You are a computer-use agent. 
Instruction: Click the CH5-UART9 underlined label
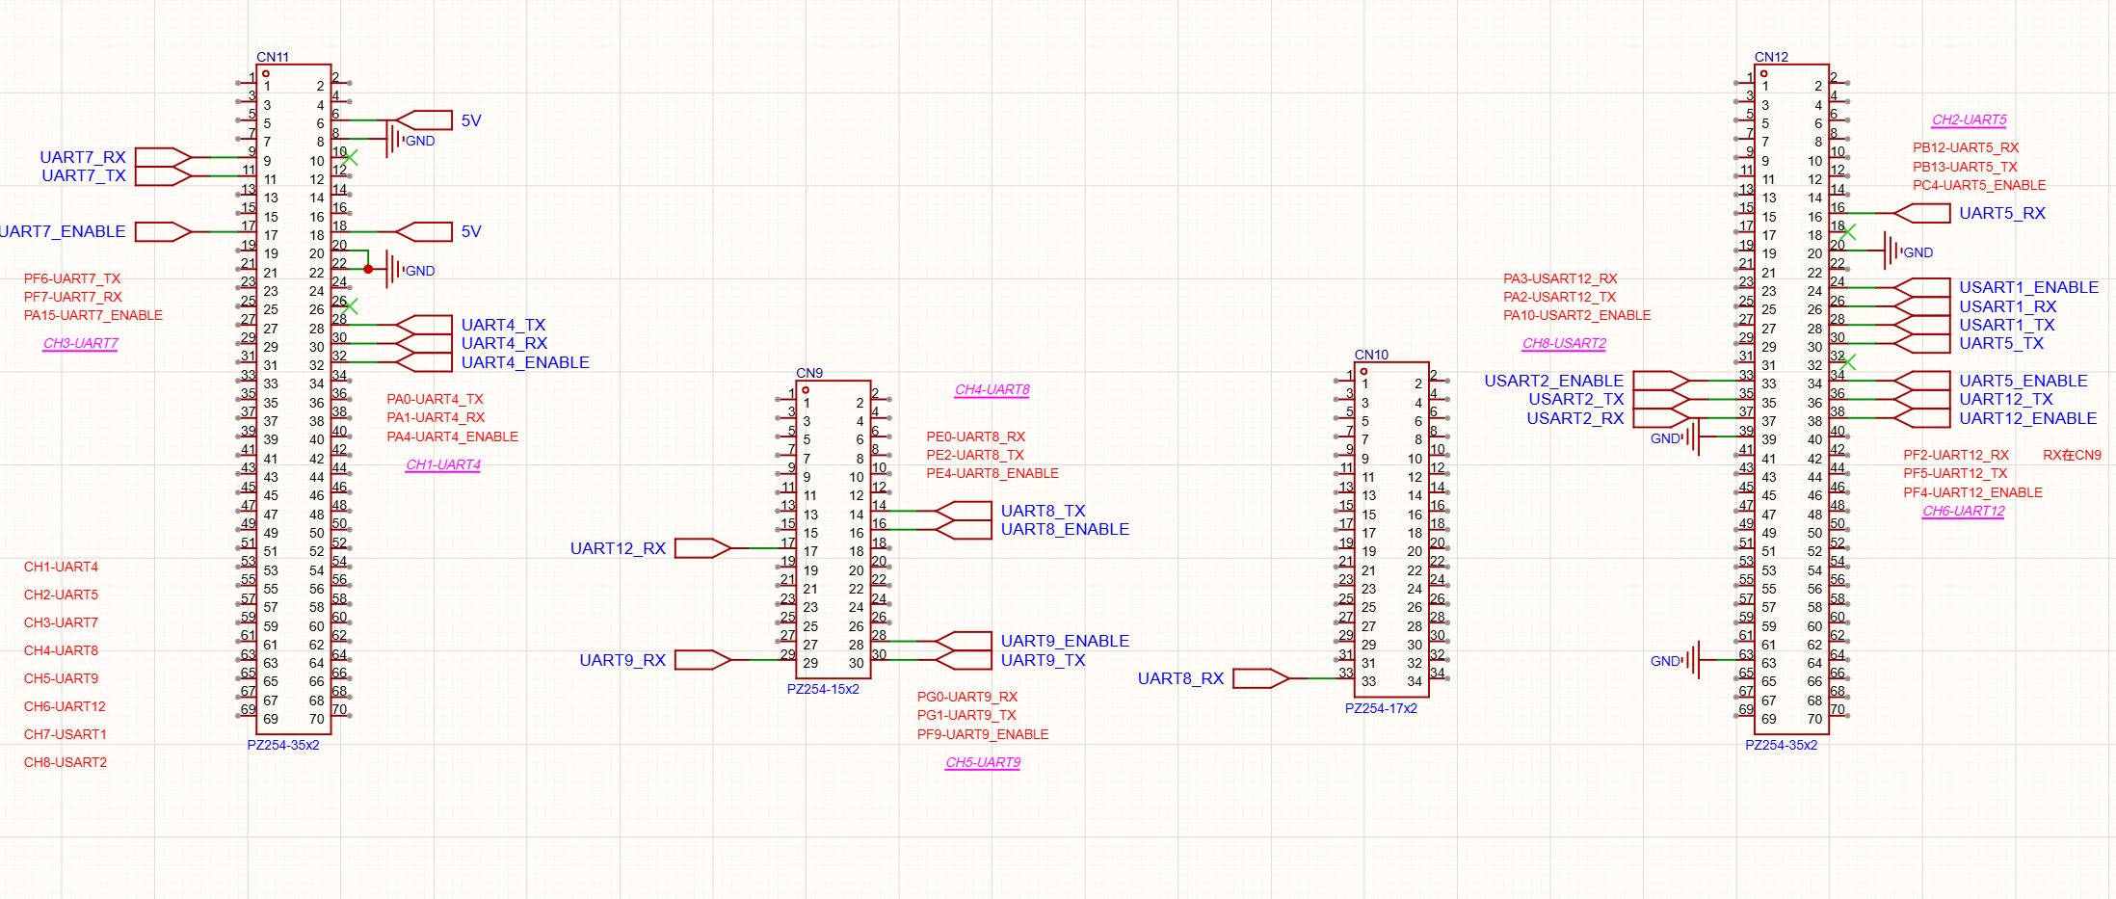983,762
